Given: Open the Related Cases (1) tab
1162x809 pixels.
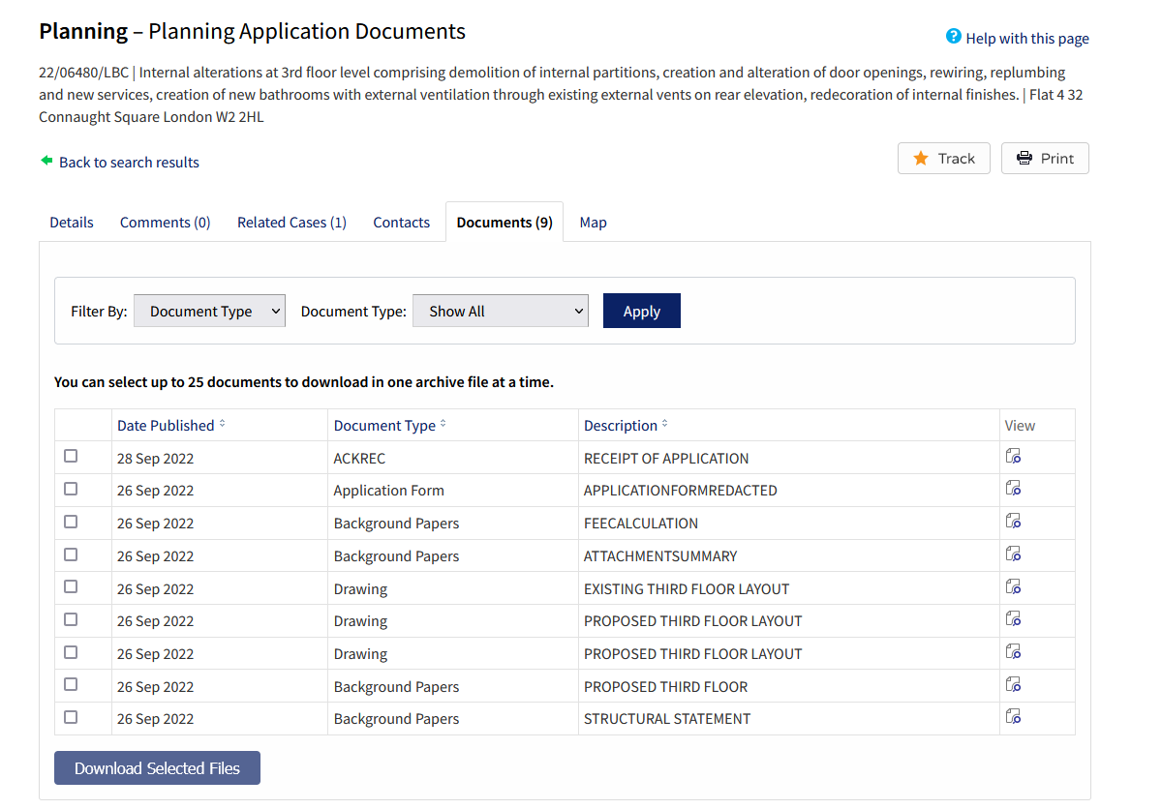Looking at the screenshot, I should click(x=291, y=222).
